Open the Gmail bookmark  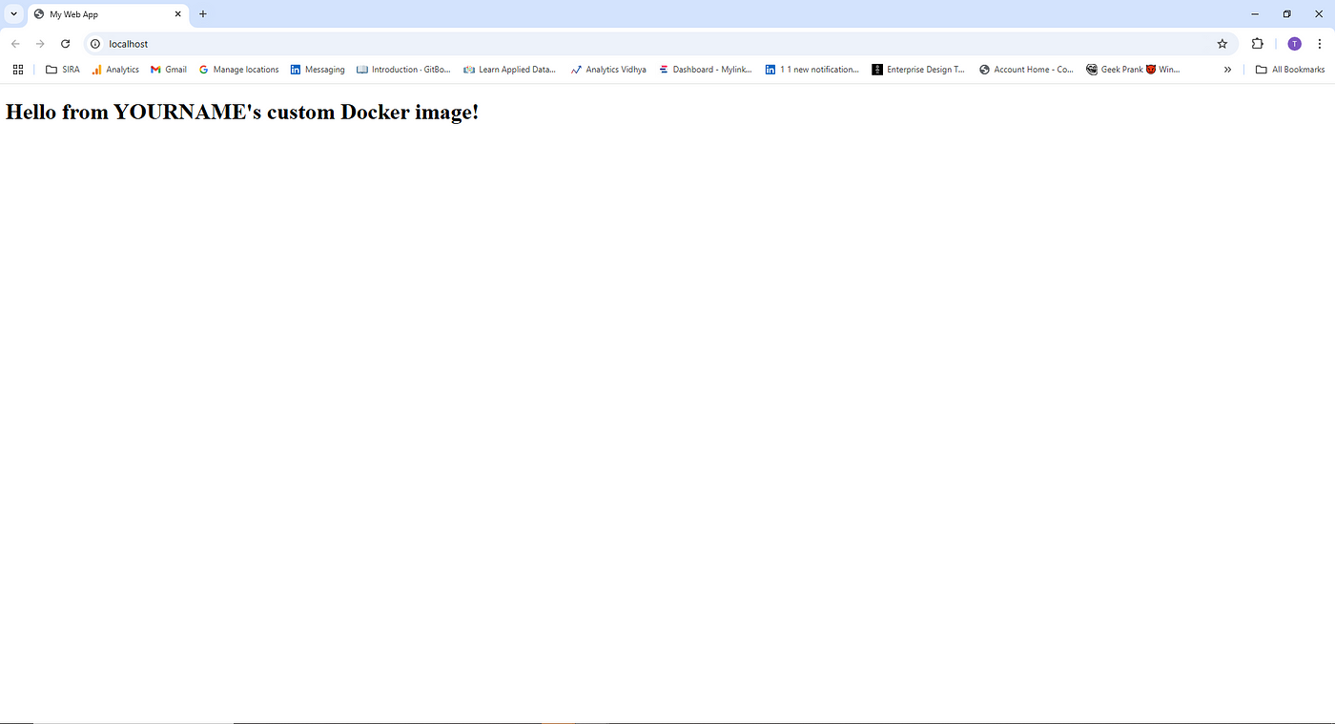coord(169,70)
